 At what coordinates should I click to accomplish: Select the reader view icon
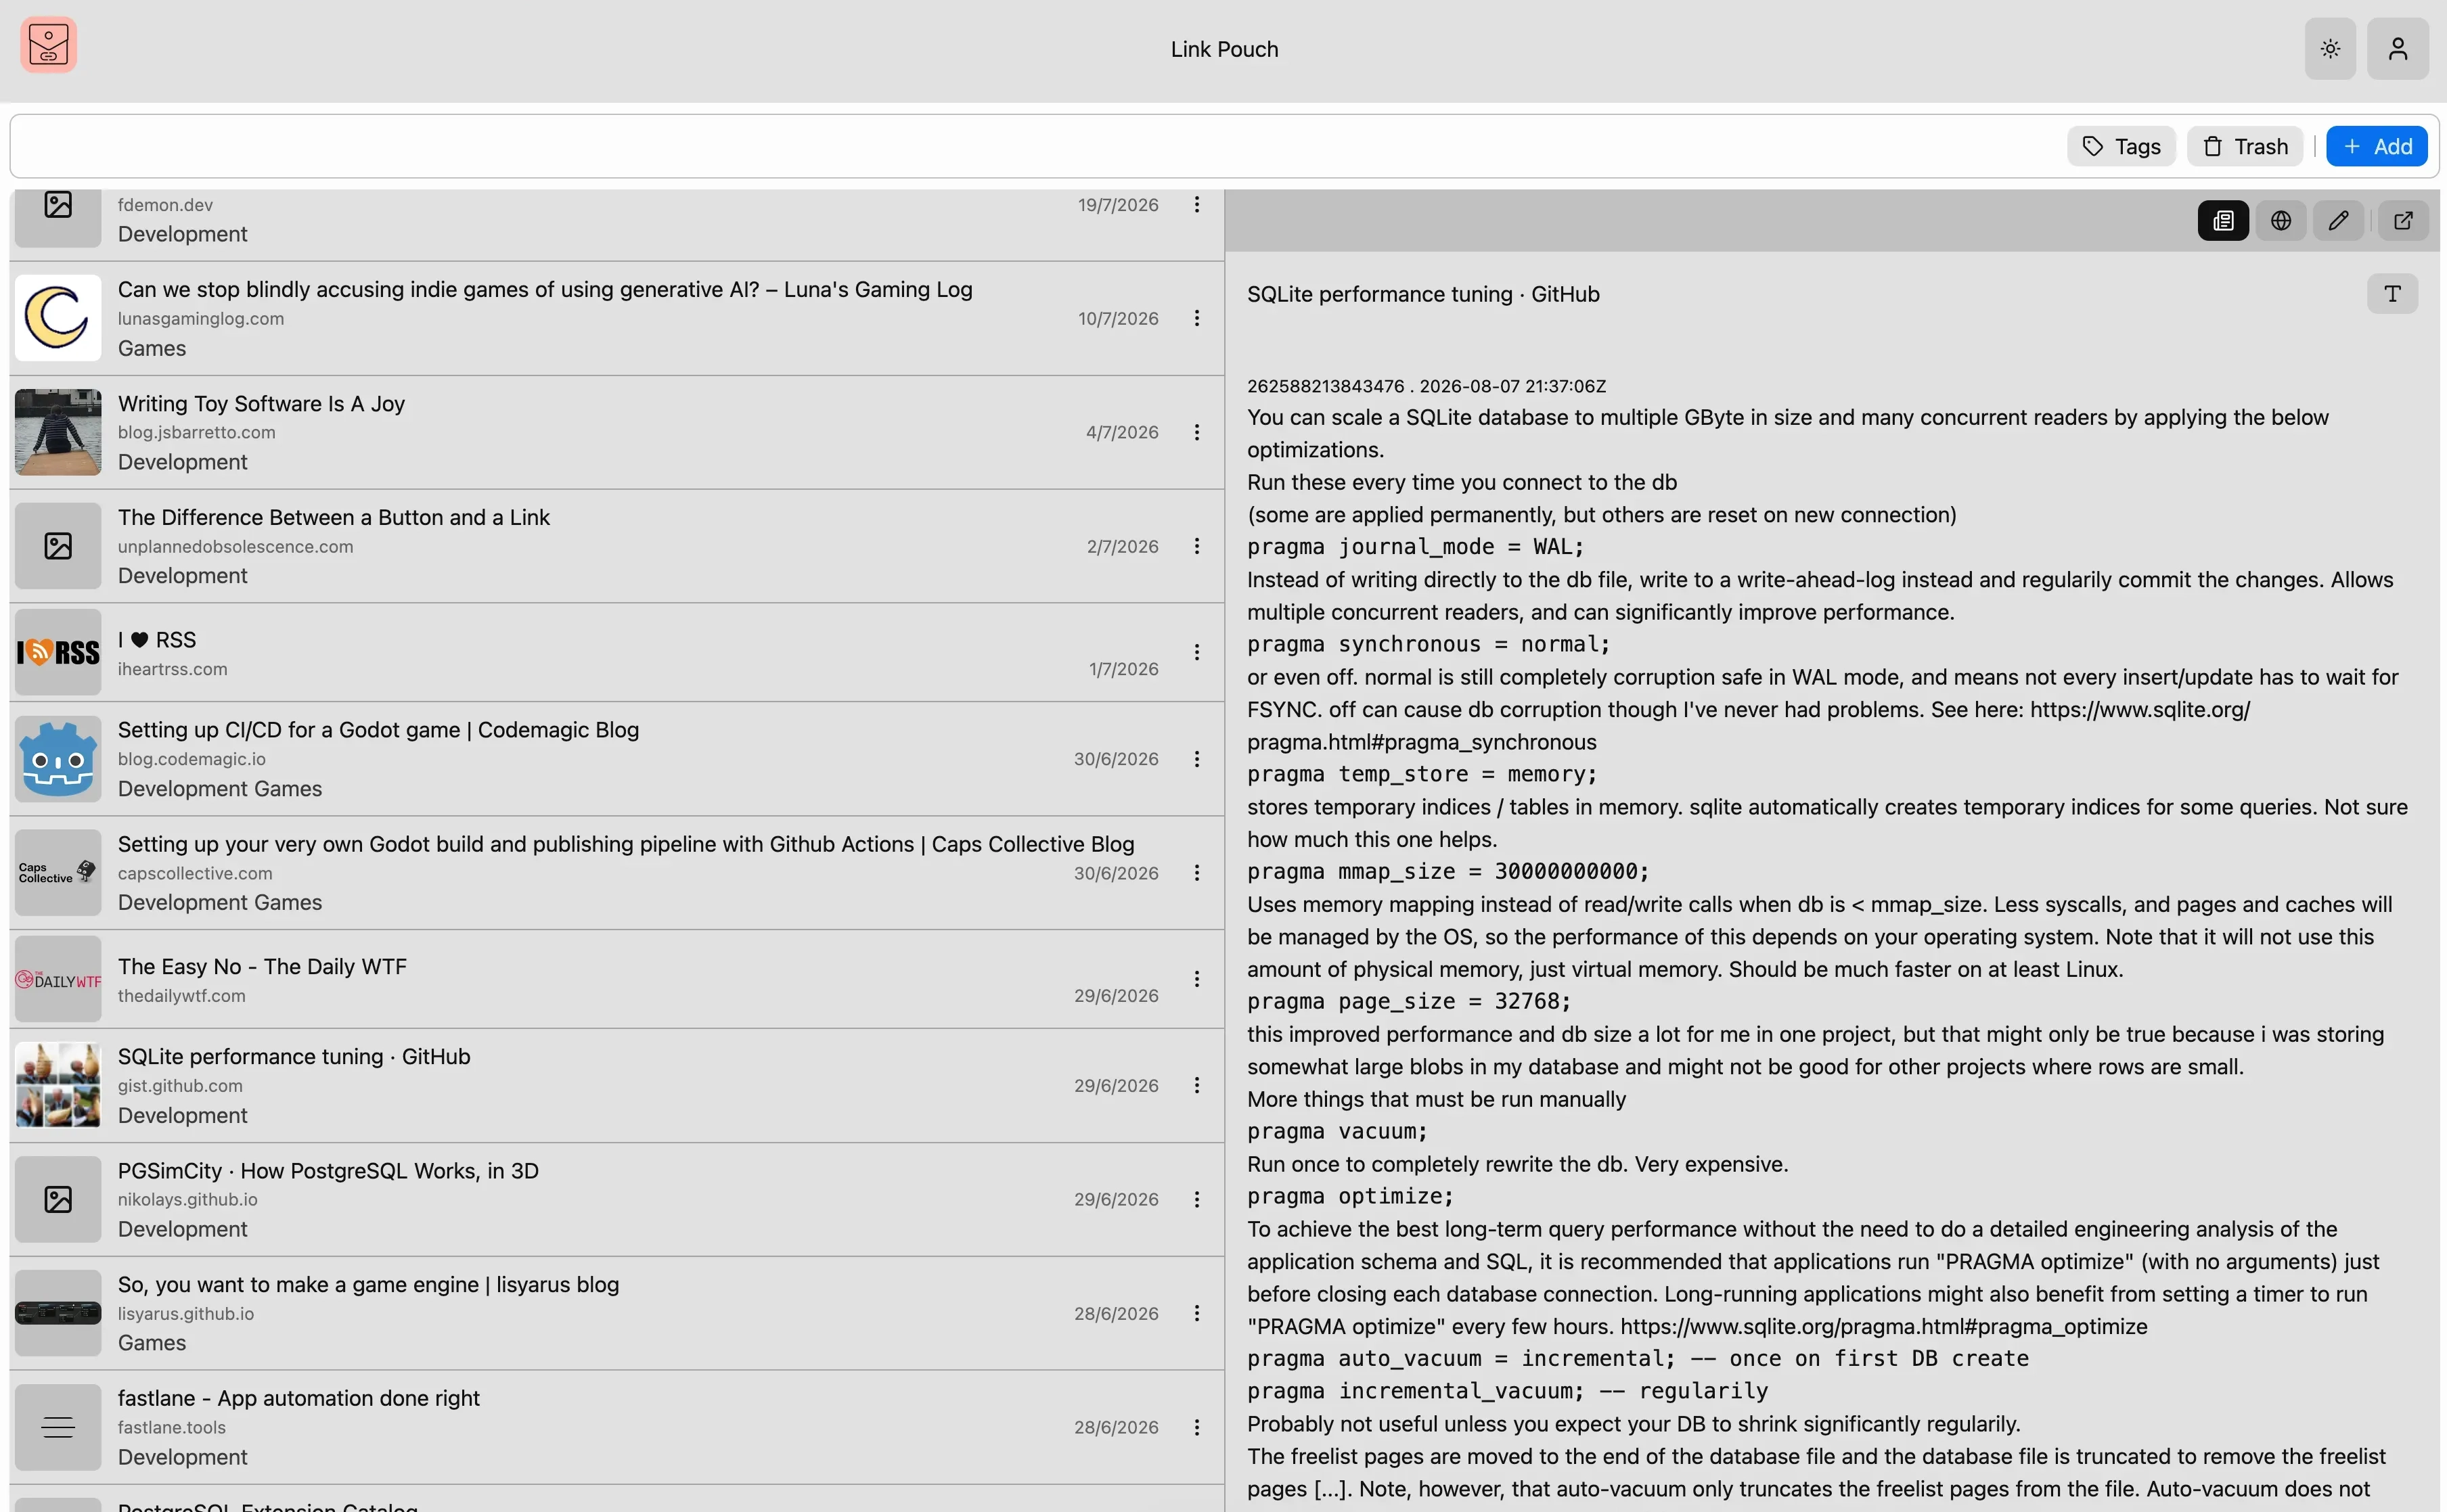coord(2223,221)
